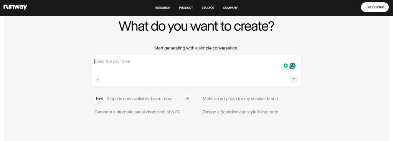
Task: Click the plus icon to add an attachment
Action: (98, 80)
